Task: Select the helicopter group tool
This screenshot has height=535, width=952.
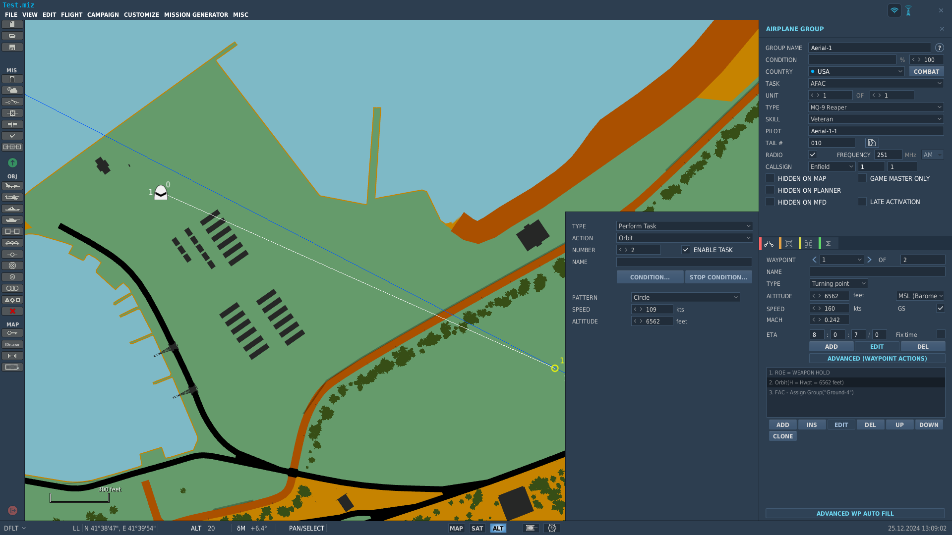Action: coord(12,197)
